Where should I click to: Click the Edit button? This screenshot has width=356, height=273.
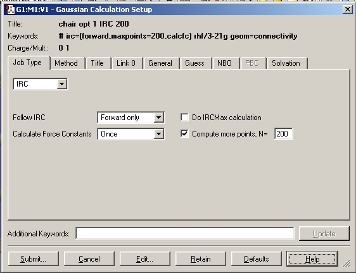tap(145, 258)
